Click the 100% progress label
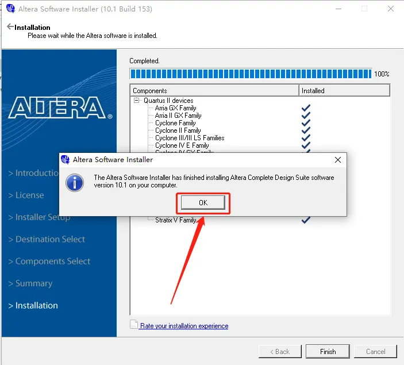This screenshot has width=404, height=365. pos(382,74)
